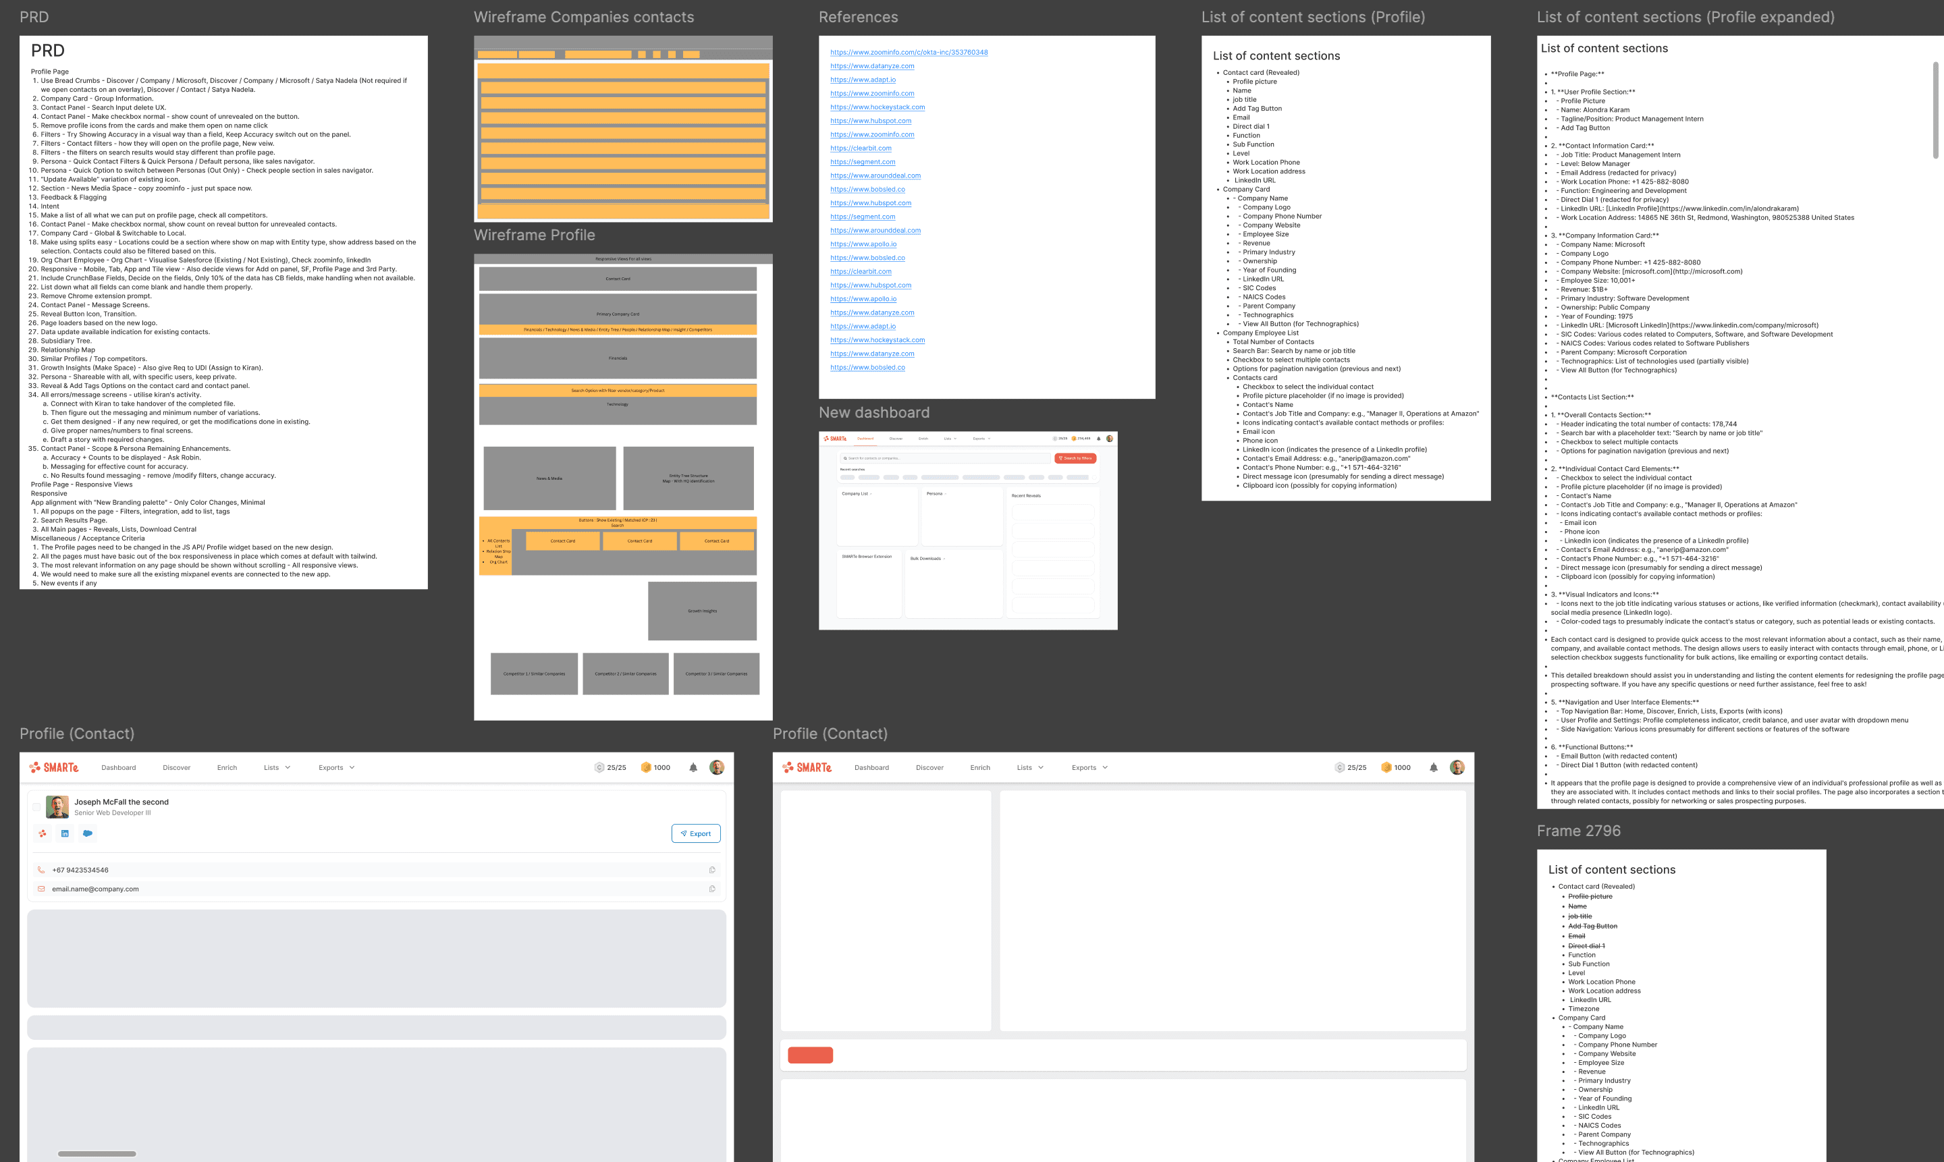Click Salesforce cloud icon on contact card
Screen dimensions: 1944x1162
(x=88, y=833)
